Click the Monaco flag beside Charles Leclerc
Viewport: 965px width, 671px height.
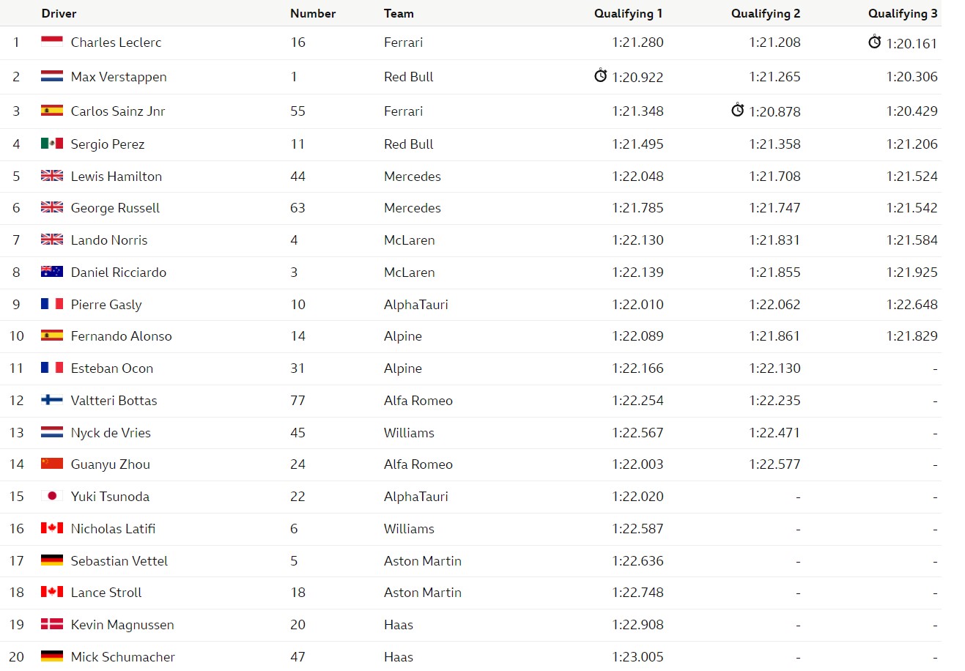pos(52,42)
